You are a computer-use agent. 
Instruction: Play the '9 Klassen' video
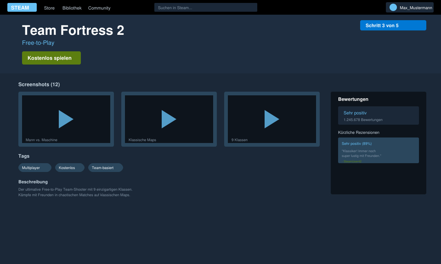pyautogui.click(x=272, y=119)
